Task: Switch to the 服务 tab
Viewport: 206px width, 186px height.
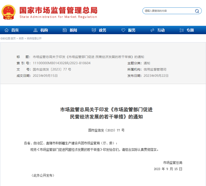Action: coord(132,30)
